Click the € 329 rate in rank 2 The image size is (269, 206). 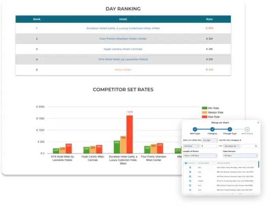coord(209,39)
